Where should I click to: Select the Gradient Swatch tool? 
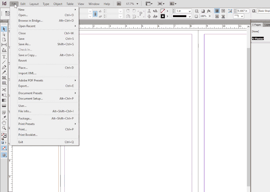(4, 100)
